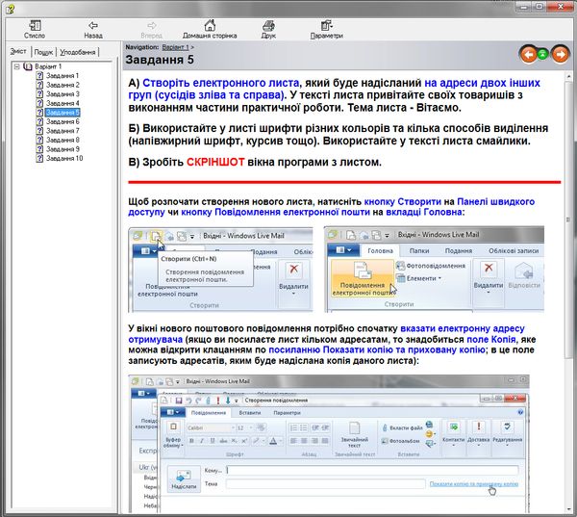Select the highlighted Завдання 5 topic

tap(63, 113)
